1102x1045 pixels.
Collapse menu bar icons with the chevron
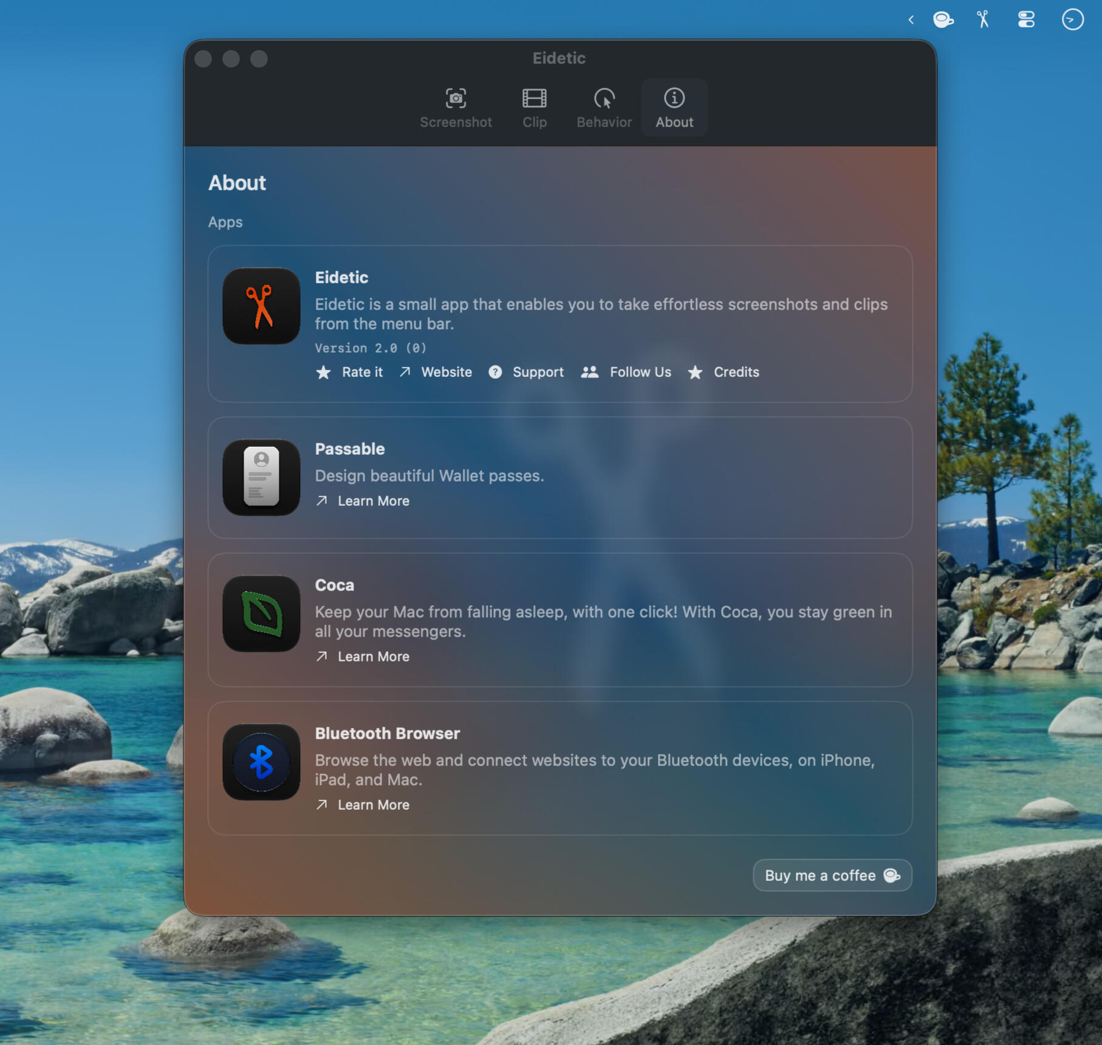click(911, 19)
